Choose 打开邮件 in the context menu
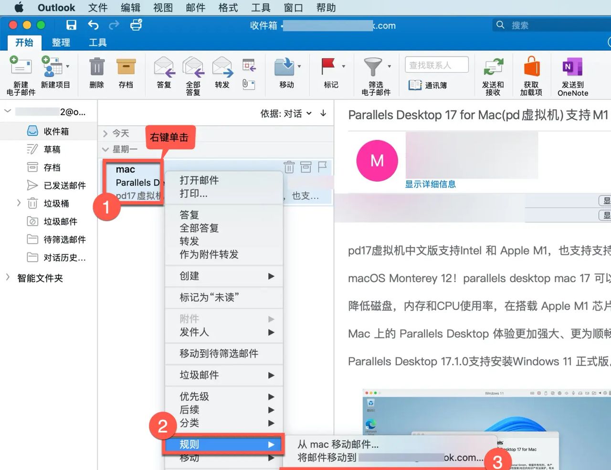The width and height of the screenshot is (611, 470). tap(224, 180)
